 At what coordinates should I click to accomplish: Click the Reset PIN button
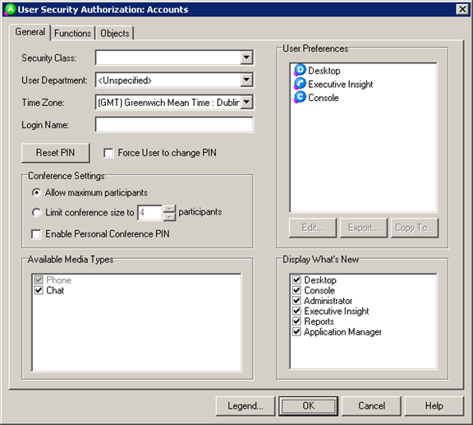click(x=56, y=153)
